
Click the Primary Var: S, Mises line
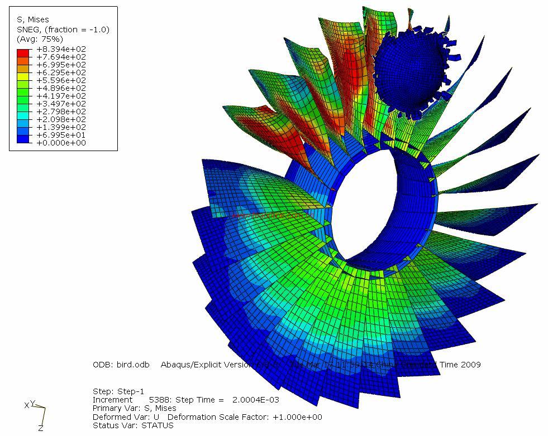(x=134, y=408)
